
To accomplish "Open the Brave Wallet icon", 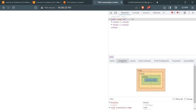I will click(x=175, y=8).
